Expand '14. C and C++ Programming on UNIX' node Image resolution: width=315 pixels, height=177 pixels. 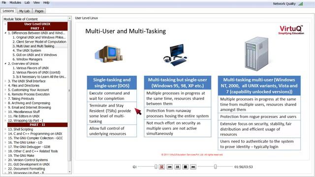click(x=5, y=134)
